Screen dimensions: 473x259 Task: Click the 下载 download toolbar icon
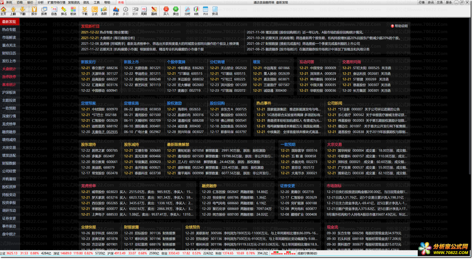point(85,11)
